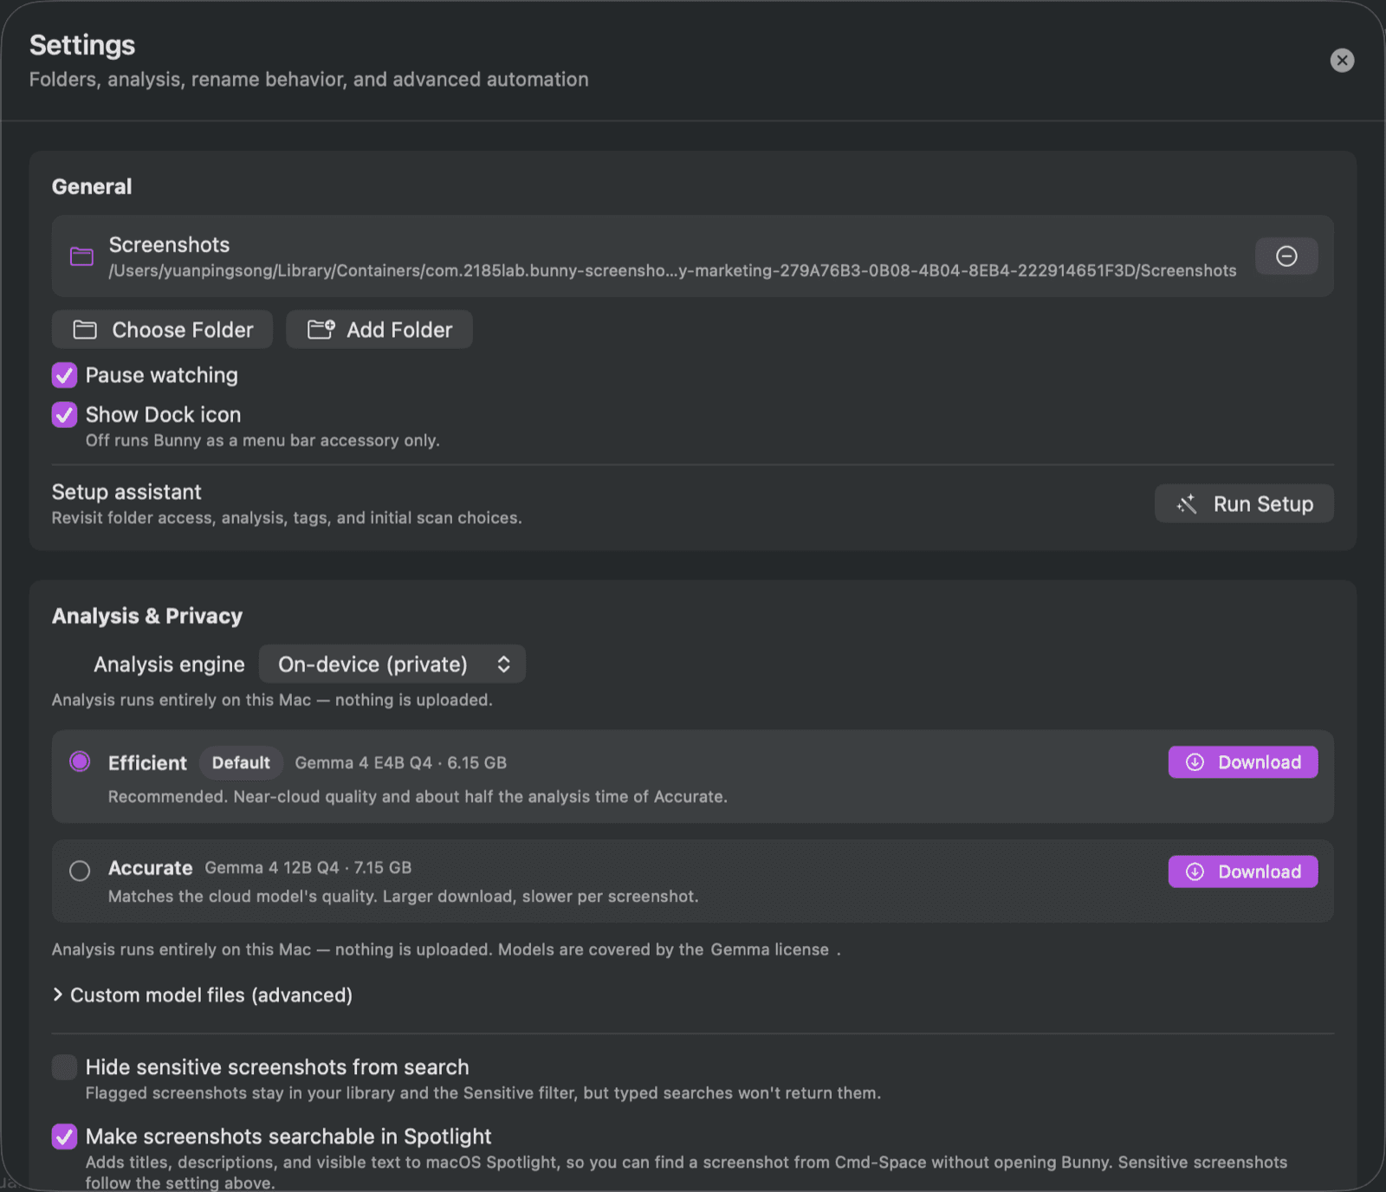The image size is (1386, 1192).
Task: Click 'Off runs Bunny as a menu bar accessory only.'
Action: [x=262, y=440]
